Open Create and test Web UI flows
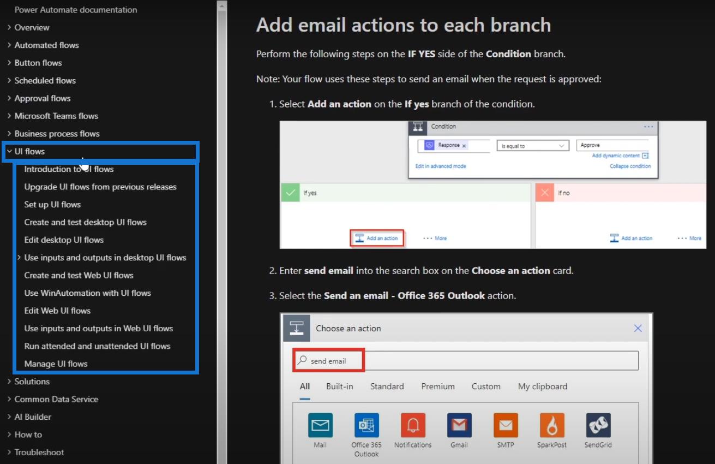This screenshot has width=715, height=464. pyautogui.click(x=79, y=275)
